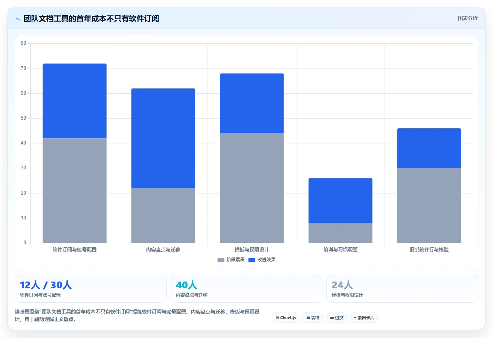
Task: Click the blue bar segment of 旧系统并行与核验
Action: tap(429, 148)
